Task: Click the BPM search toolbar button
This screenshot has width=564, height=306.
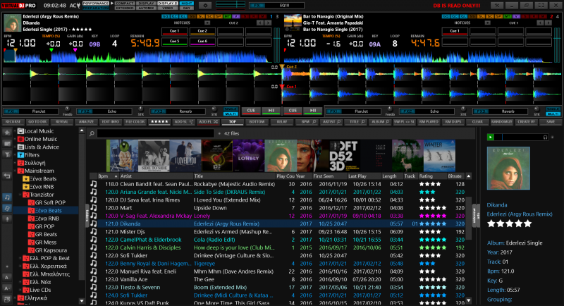Action: [x=307, y=122]
